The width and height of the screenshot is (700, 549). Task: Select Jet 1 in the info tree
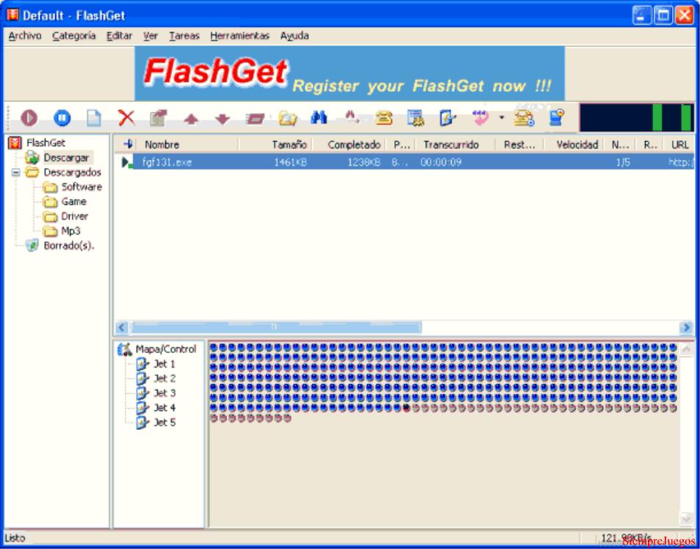pyautogui.click(x=165, y=364)
